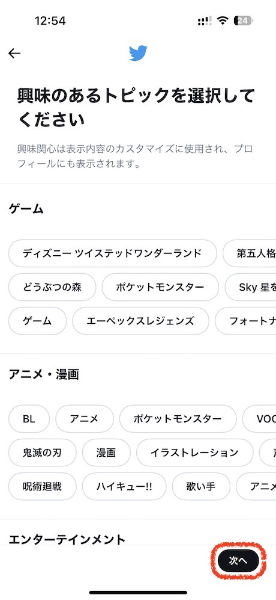Screen dimensions: 276x600
Task: Tap the 次へ button
Action: pyautogui.click(x=238, y=561)
